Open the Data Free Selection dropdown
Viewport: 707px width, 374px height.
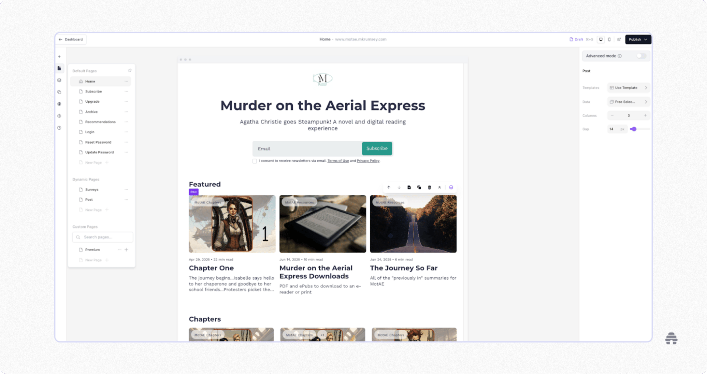tap(628, 102)
